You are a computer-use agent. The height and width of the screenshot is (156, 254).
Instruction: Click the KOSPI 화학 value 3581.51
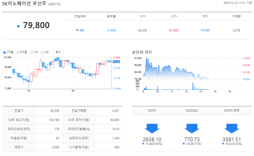point(232,139)
